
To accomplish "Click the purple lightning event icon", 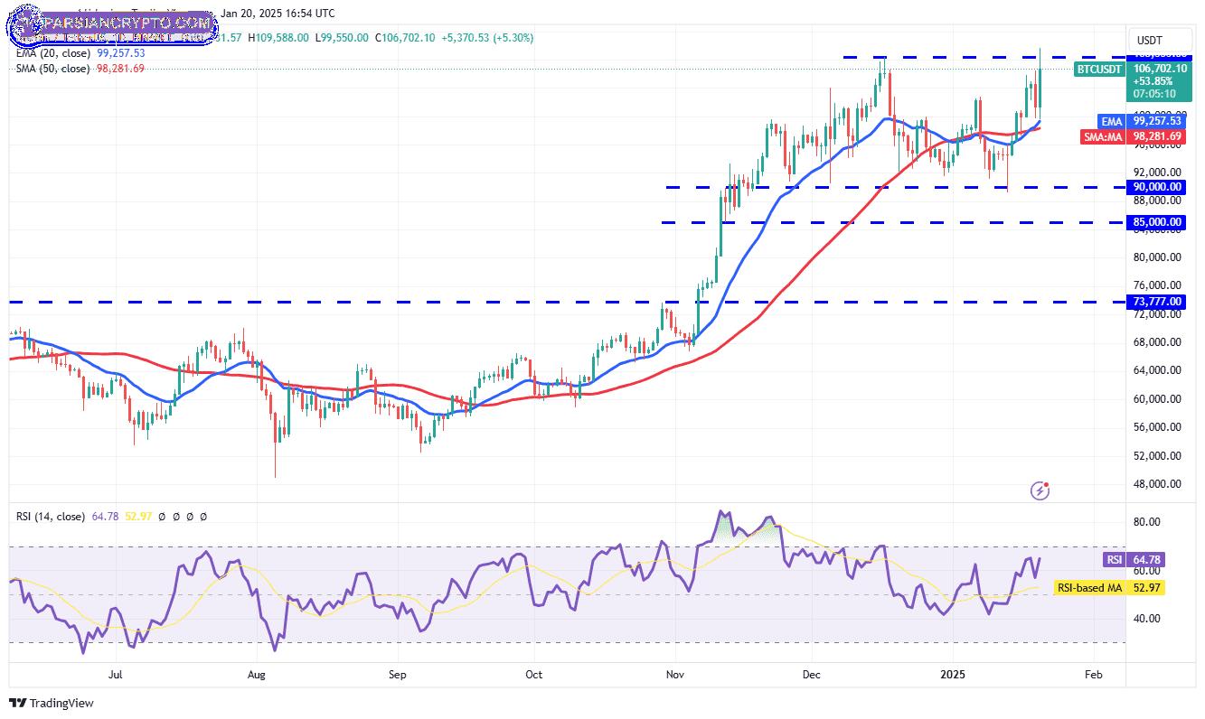I will pos(1040,490).
